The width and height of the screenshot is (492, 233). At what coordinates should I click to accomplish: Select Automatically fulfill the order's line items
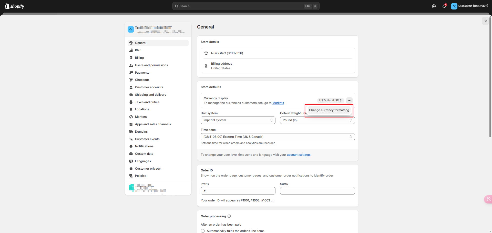pyautogui.click(x=203, y=231)
